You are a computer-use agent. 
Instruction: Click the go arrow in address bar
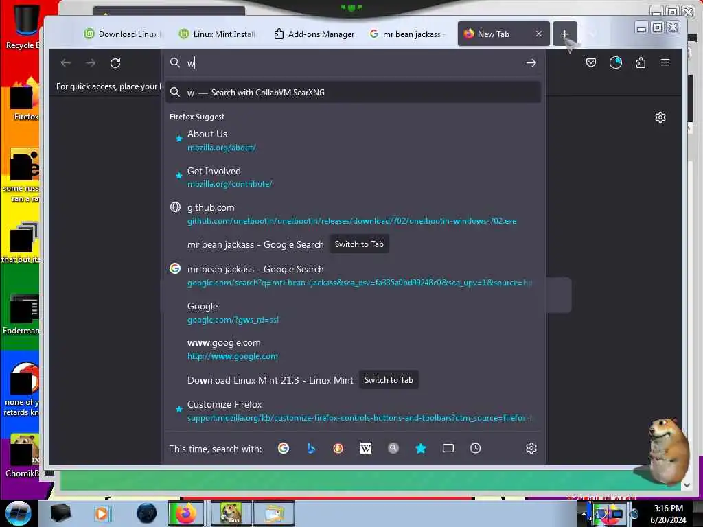coord(531,63)
